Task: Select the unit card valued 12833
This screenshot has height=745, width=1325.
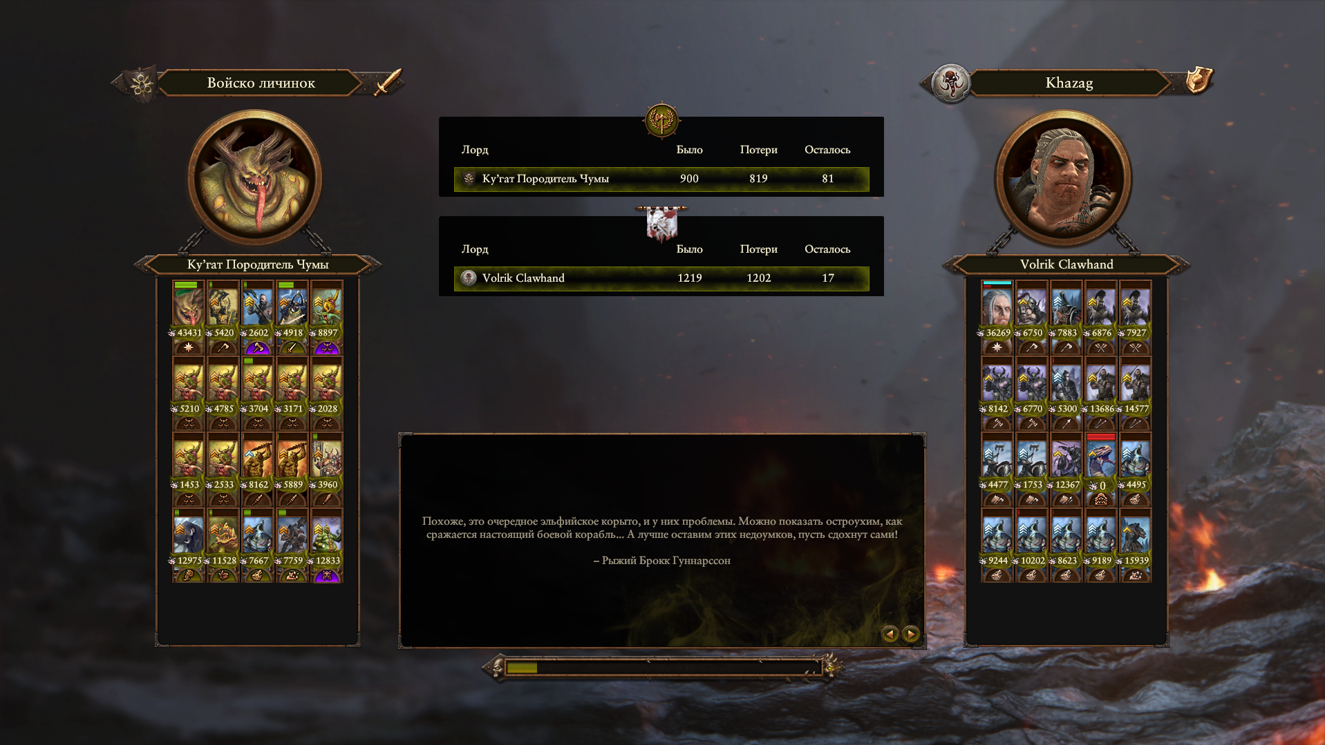Action: tap(326, 545)
